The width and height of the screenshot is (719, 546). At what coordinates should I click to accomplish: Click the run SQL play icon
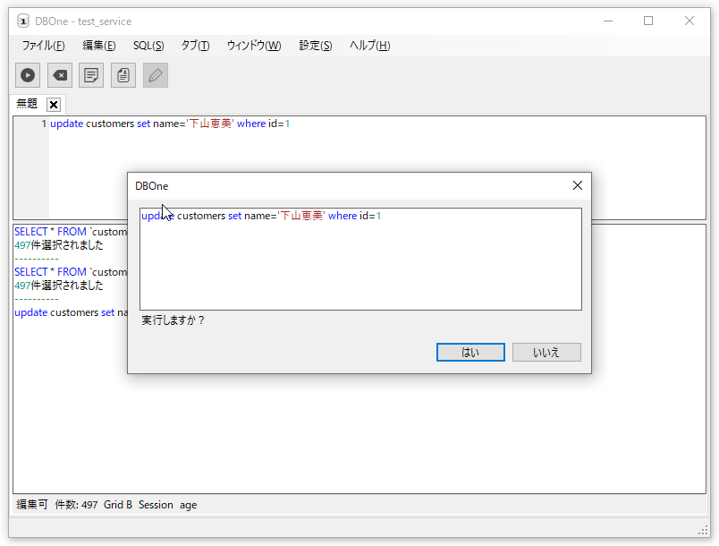(28, 76)
